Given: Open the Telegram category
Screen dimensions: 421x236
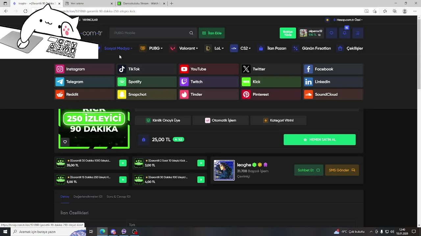Looking at the screenshot, I should (x=84, y=82).
